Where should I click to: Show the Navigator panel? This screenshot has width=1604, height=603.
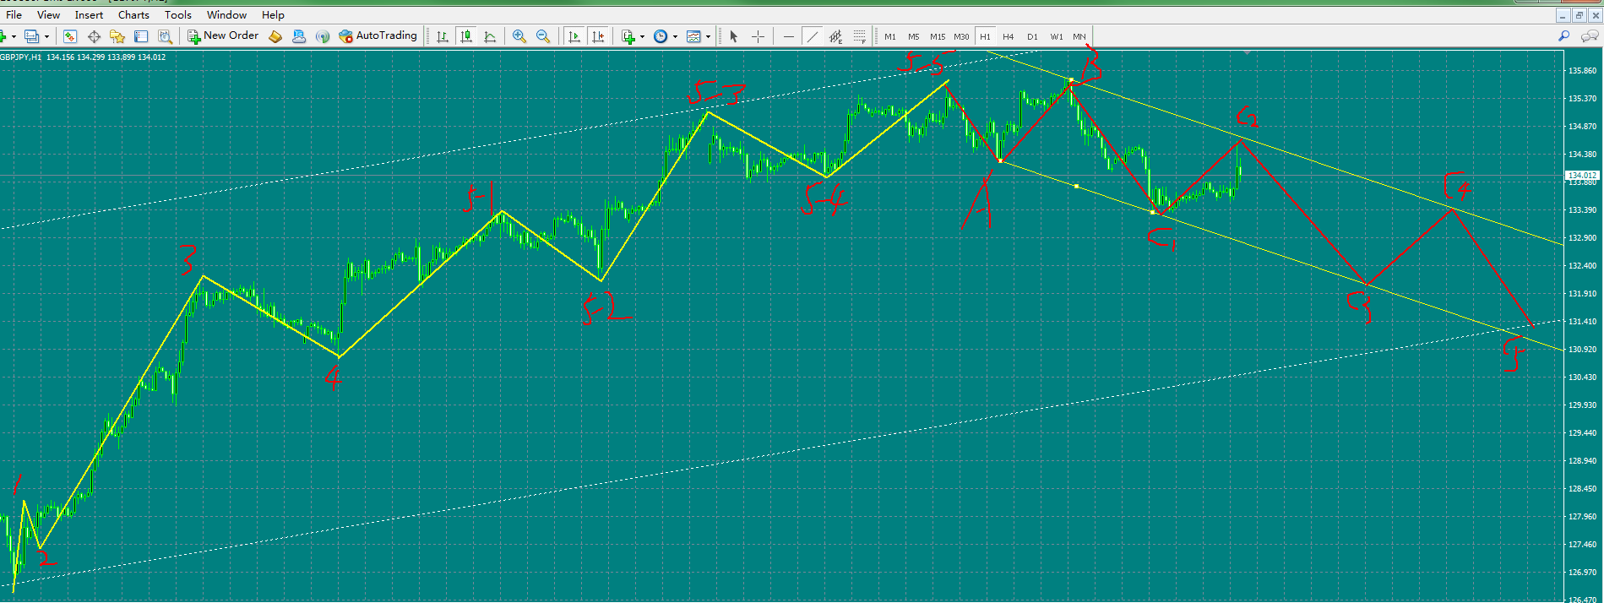point(117,36)
